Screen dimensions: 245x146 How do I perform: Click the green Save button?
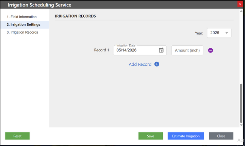pos(150,136)
